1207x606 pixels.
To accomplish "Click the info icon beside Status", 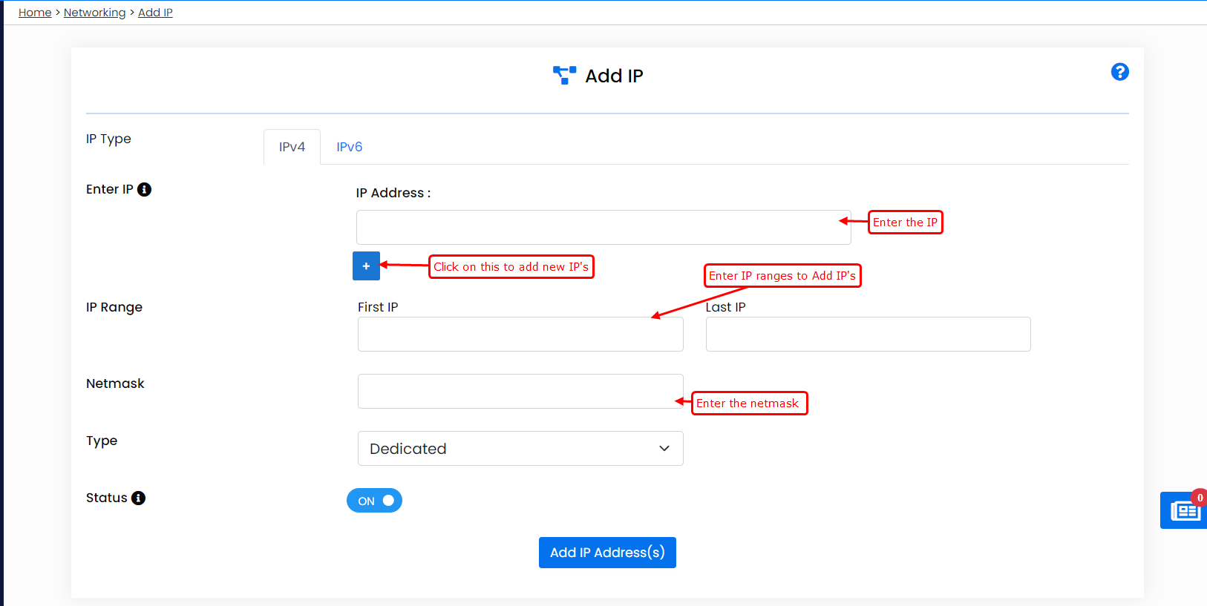I will 138,498.
